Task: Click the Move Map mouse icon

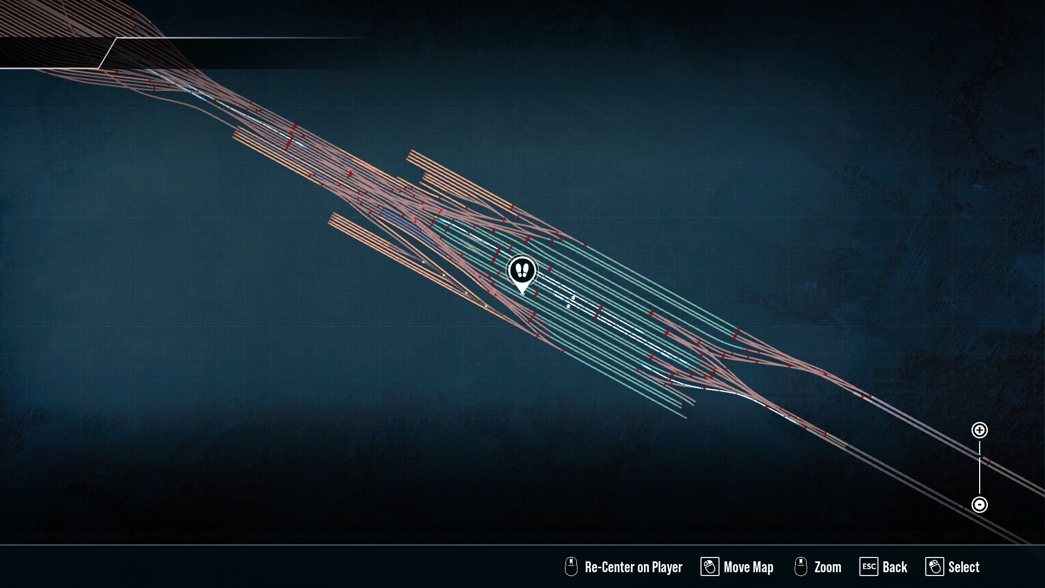Action: point(709,567)
